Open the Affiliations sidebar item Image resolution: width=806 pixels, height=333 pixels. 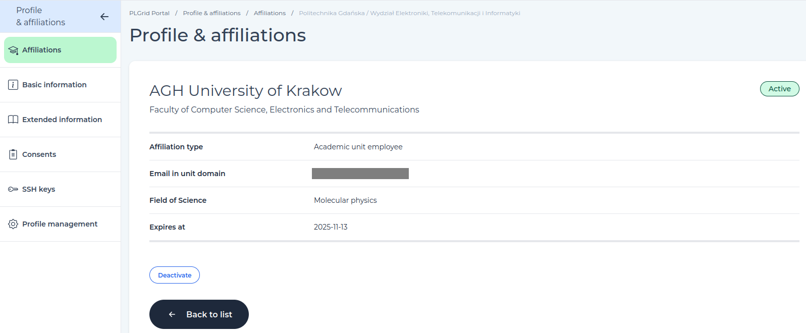60,50
